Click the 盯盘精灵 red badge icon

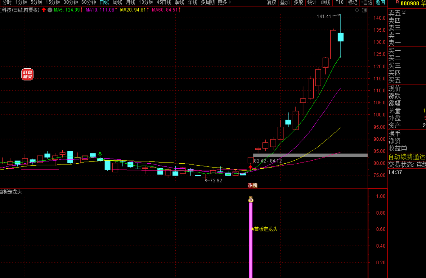tap(27, 75)
